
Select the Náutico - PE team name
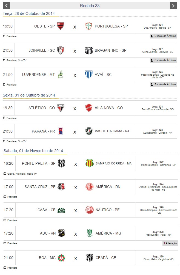pos(107,210)
